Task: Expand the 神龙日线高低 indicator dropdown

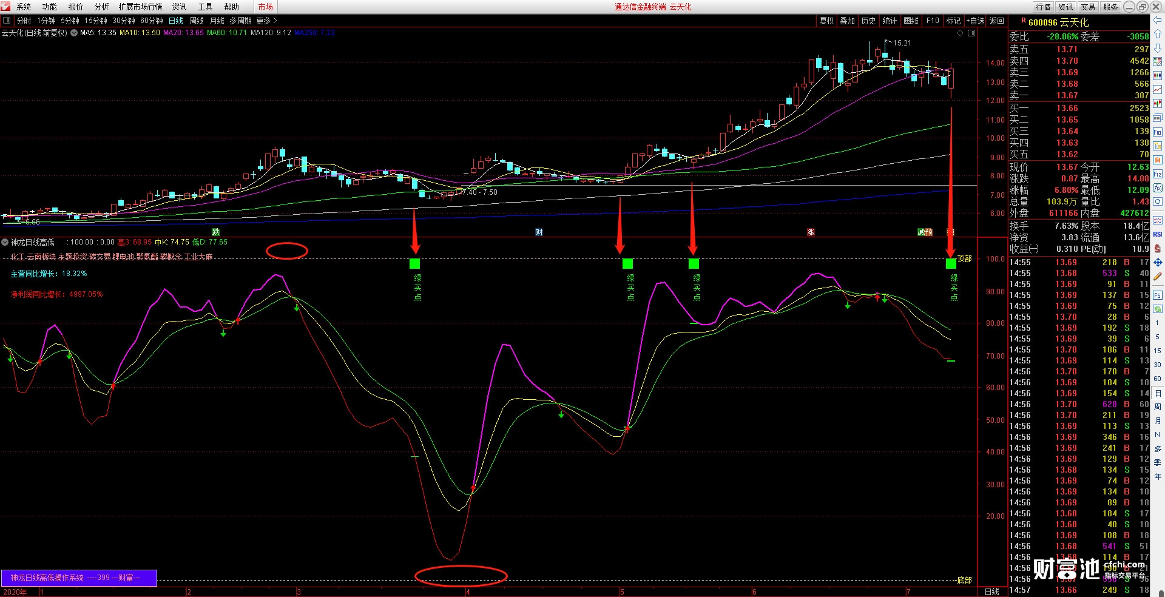Action: click(5, 242)
